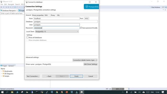Image resolution: width=167 pixels, height=94 pixels.
Task: Open the volume control in system tray
Action: [139, 92]
